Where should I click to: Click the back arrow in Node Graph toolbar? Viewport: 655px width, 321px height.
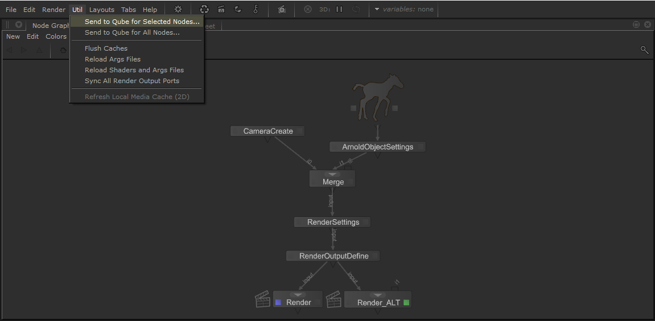9,50
